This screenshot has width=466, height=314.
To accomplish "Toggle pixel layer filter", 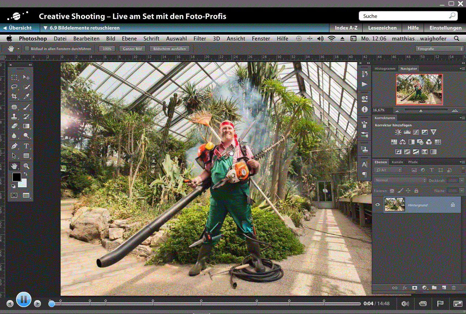I will (x=414, y=170).
